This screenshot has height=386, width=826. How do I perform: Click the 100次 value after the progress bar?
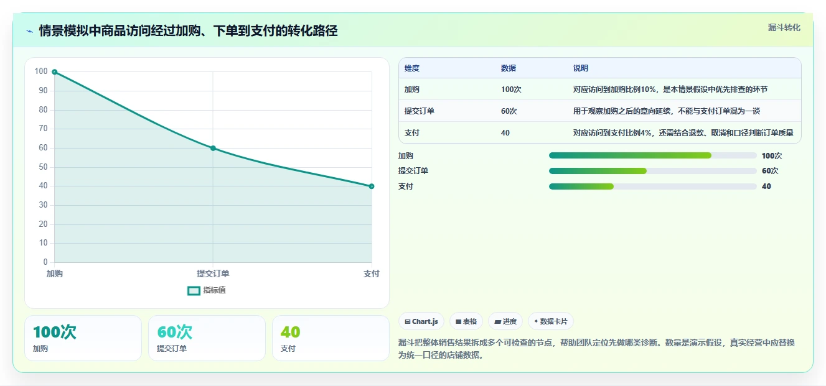coord(772,156)
